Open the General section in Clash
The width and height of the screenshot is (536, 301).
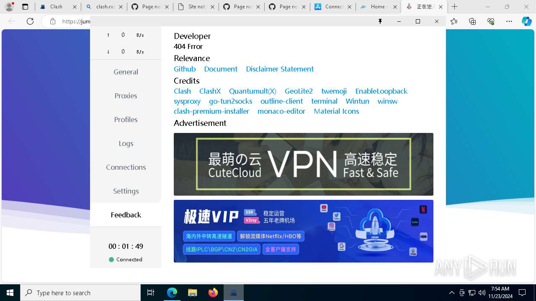coord(126,72)
